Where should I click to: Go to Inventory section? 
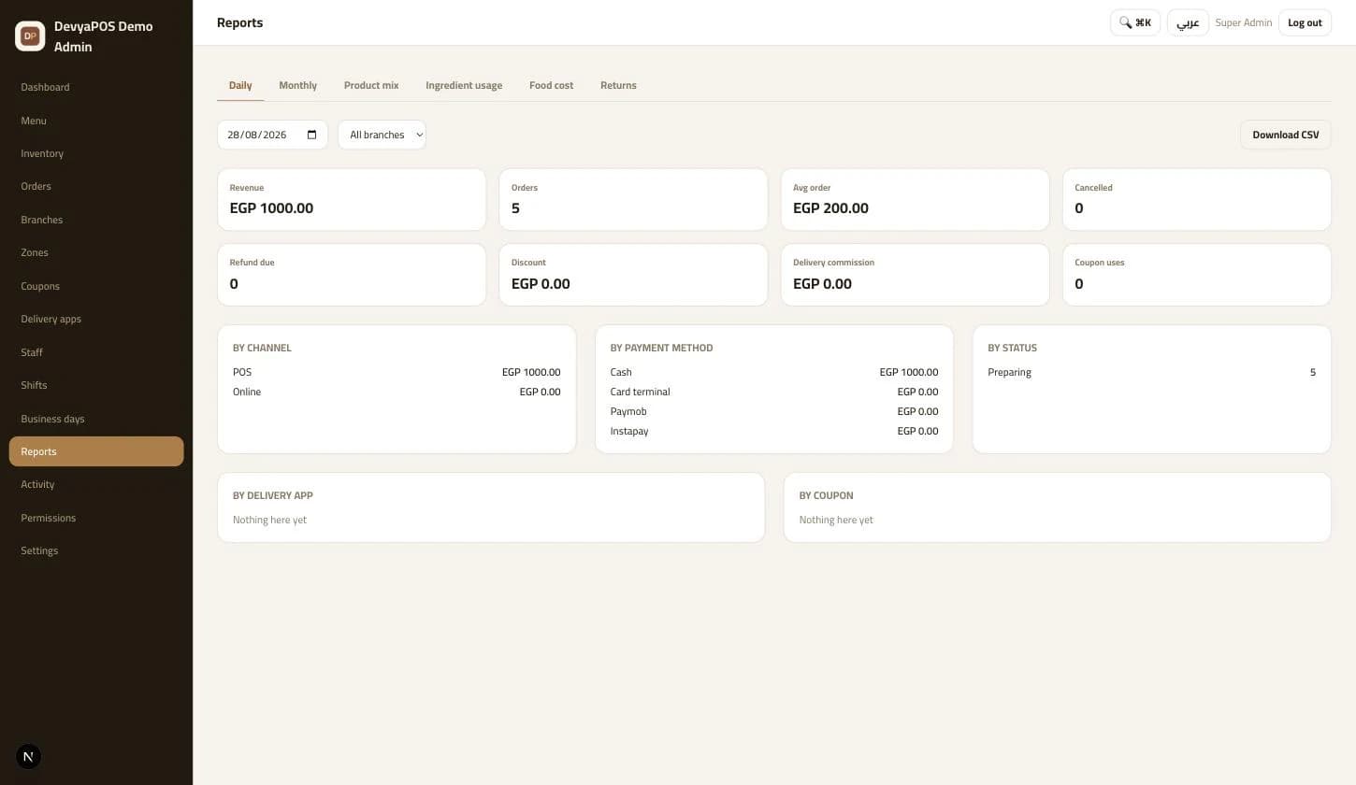pyautogui.click(x=96, y=153)
